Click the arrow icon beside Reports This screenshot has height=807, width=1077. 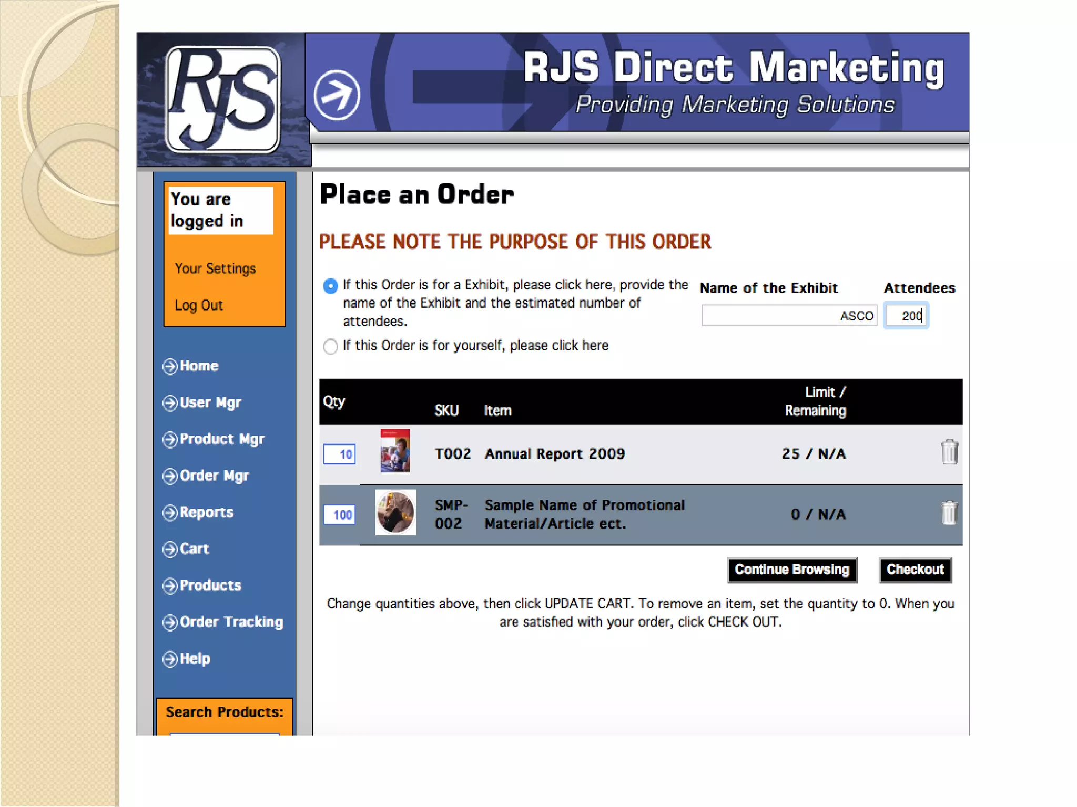[169, 512]
